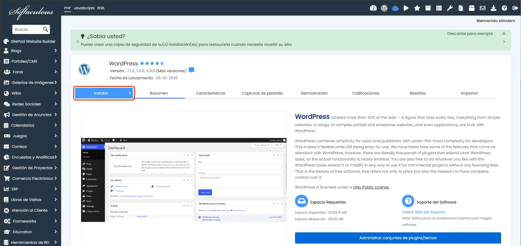
Task: Click the search magnifier icon
Action: click(46, 29)
